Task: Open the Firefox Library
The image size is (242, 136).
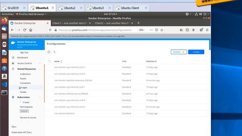Action: pos(181,30)
